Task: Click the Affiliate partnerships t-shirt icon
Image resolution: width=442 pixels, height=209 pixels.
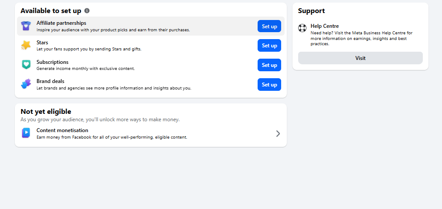Action: pos(26,26)
